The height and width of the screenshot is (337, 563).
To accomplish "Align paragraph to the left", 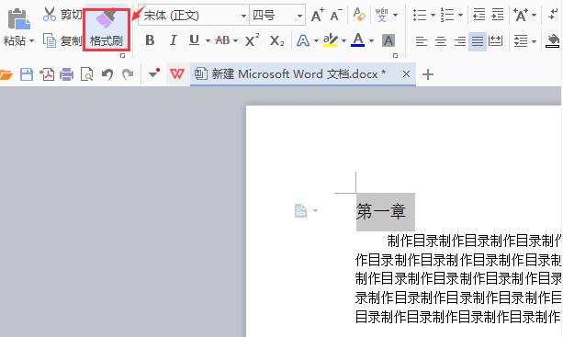I will [422, 41].
